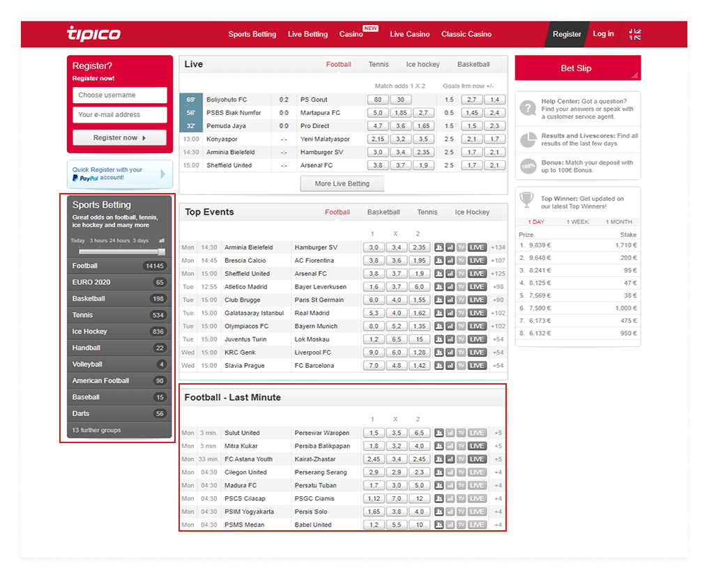Click the PayPal logo in Quick Register
Image resolution: width=702 pixels, height=579 pixels.
(85, 178)
